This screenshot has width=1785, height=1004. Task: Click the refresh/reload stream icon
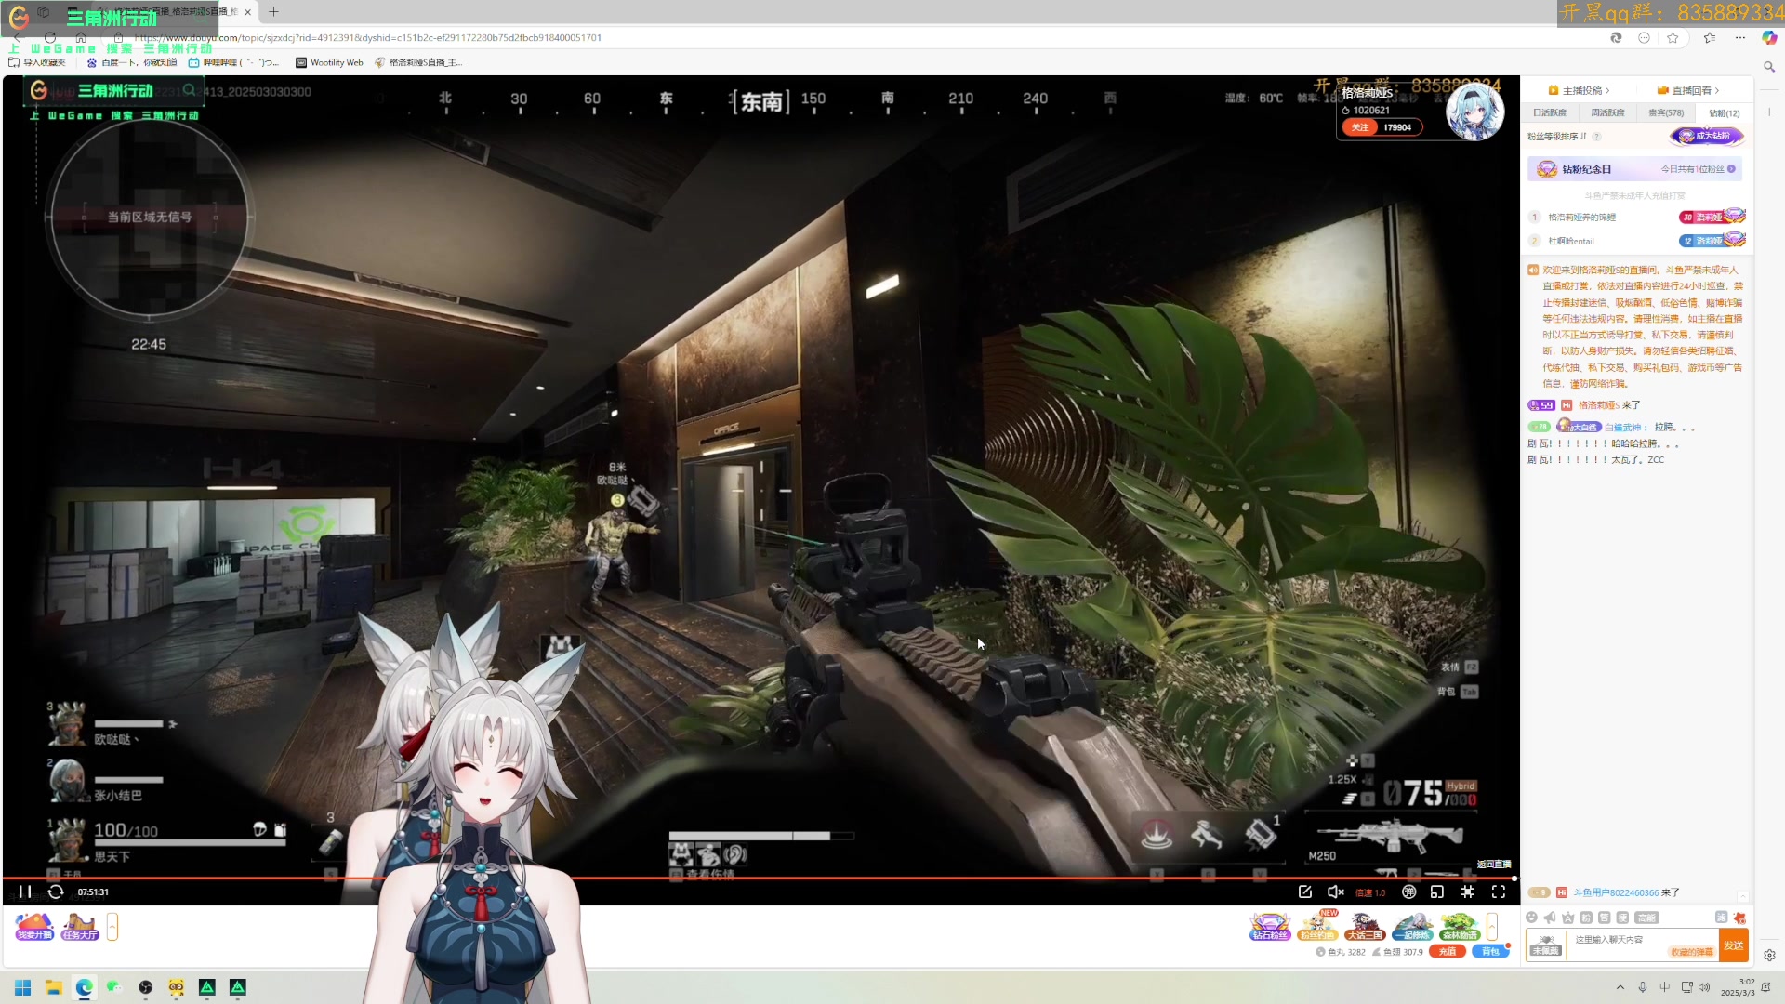tap(56, 892)
